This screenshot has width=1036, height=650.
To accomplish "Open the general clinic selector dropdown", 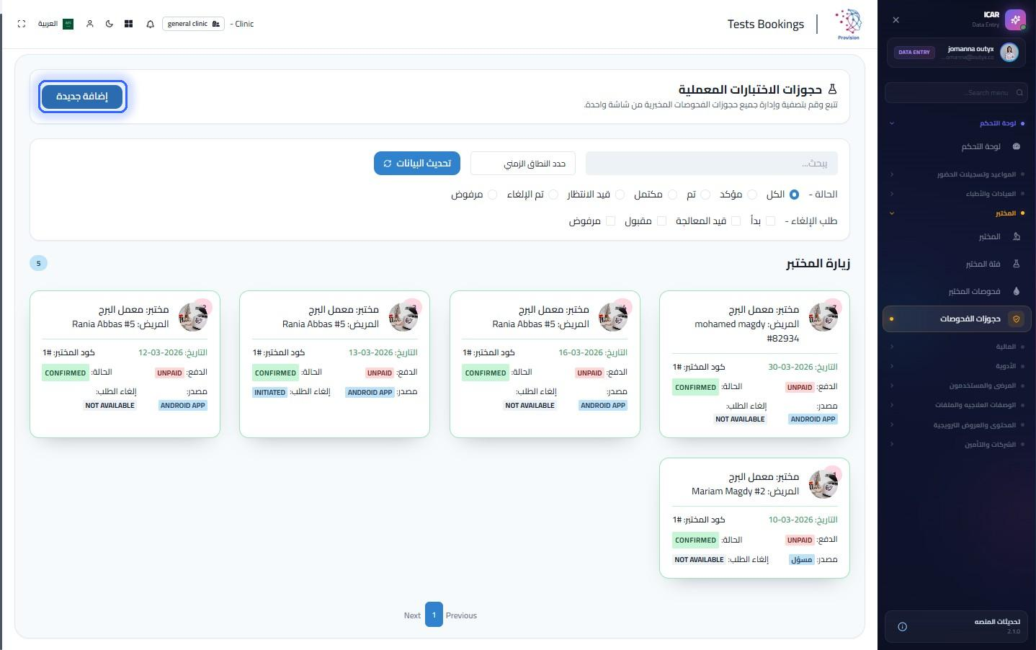I will tap(193, 24).
